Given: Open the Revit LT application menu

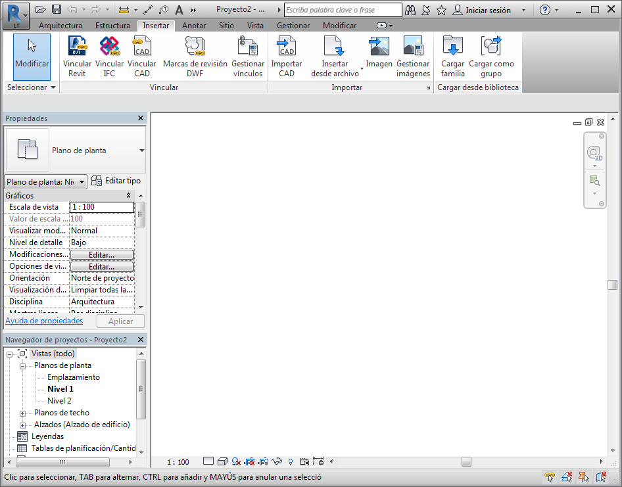Looking at the screenshot, I should (16, 16).
